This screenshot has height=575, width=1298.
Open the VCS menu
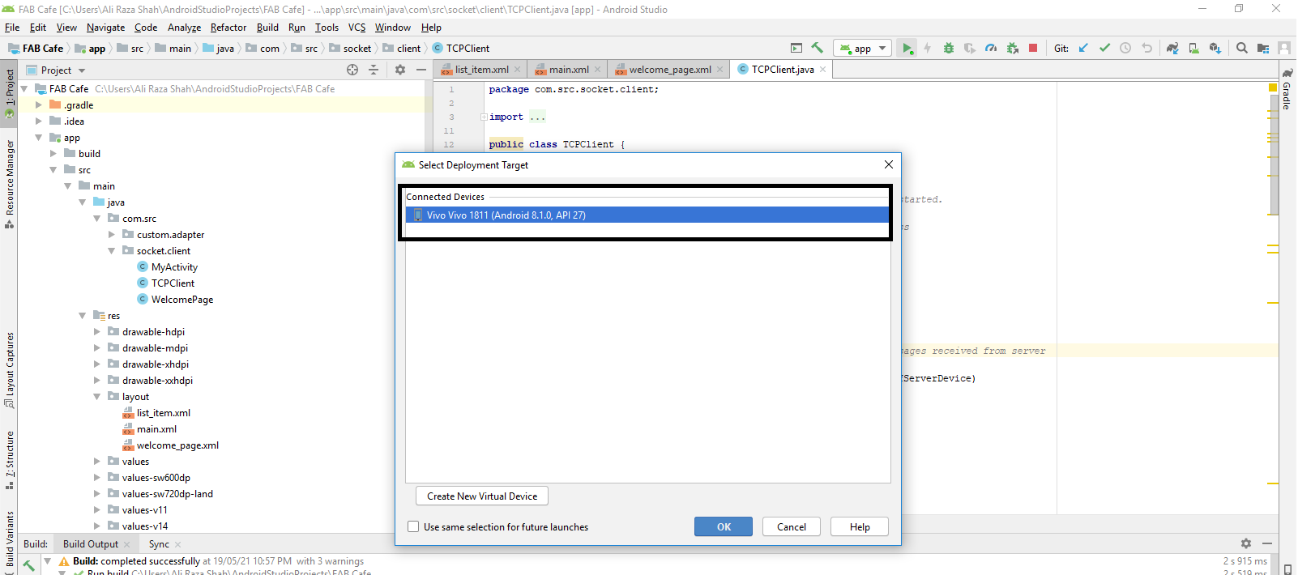tap(357, 27)
